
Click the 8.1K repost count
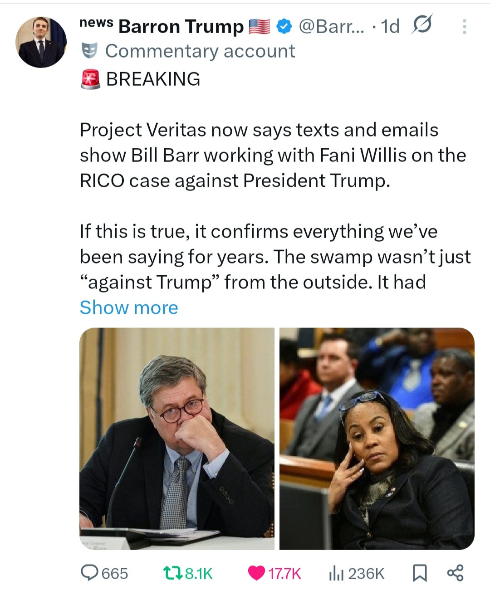pos(199,574)
